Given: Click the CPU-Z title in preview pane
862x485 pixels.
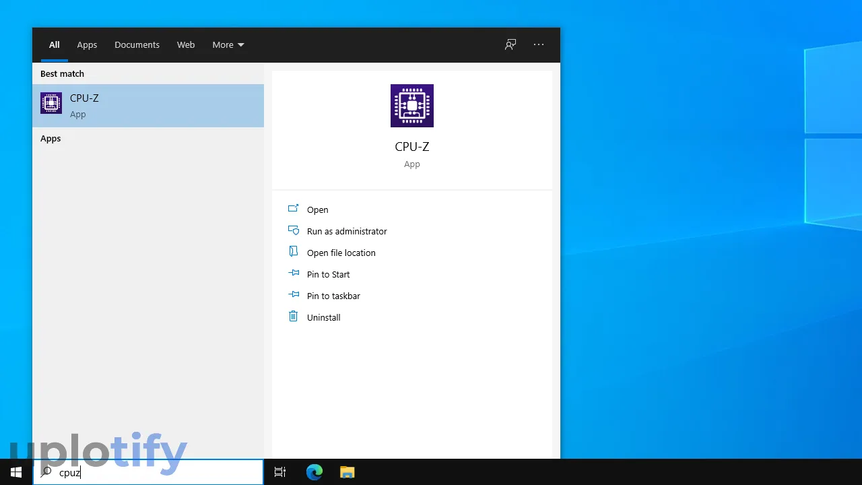Looking at the screenshot, I should click(x=412, y=146).
